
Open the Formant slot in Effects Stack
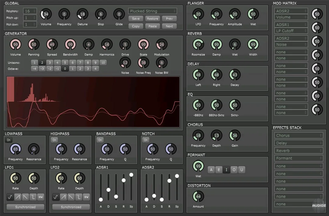click(299, 158)
